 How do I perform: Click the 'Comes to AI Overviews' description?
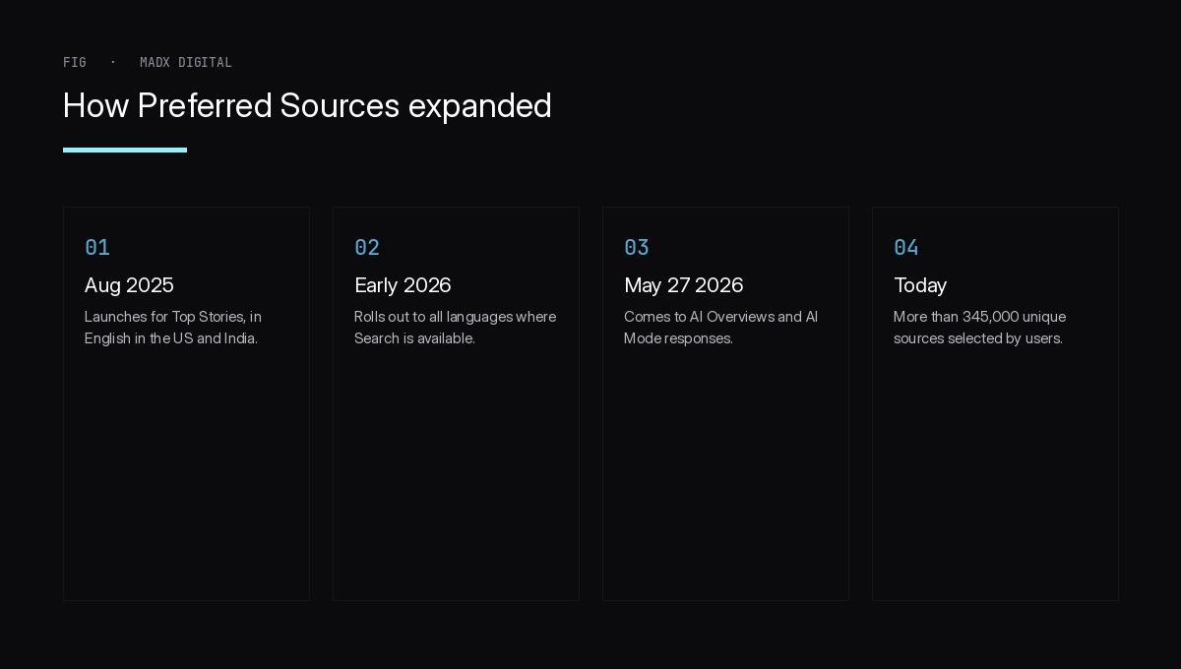tap(720, 328)
